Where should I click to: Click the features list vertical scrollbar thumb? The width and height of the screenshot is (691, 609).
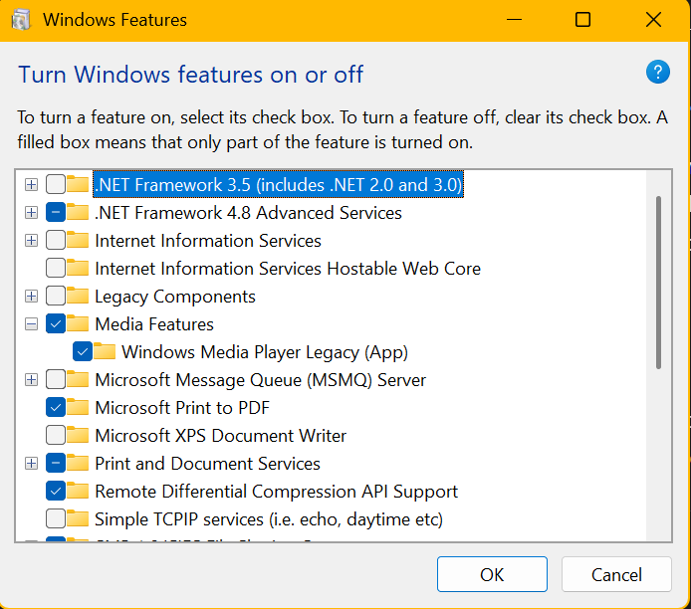click(658, 283)
